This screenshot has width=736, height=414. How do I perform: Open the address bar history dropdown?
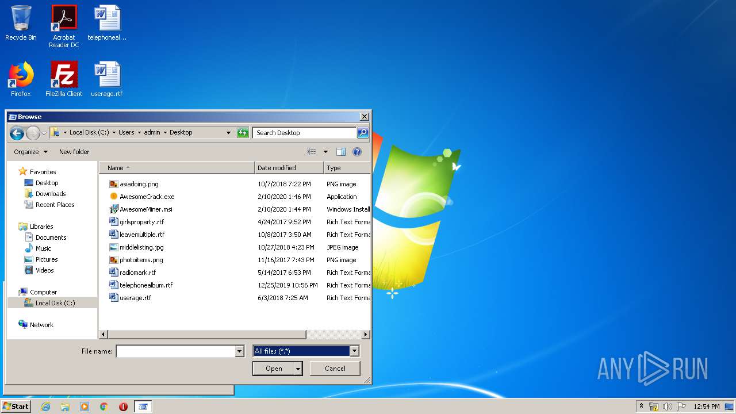point(228,133)
